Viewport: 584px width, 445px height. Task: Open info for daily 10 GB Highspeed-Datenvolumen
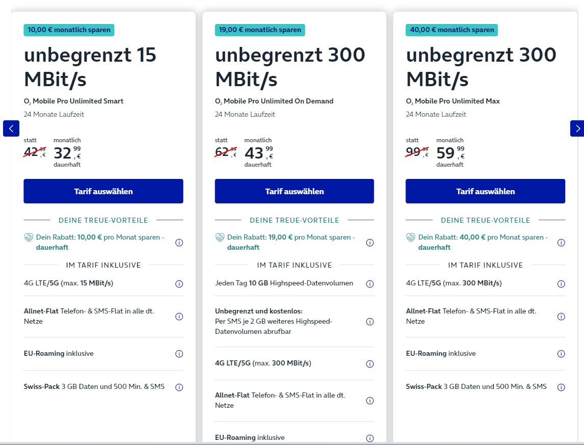tap(370, 284)
